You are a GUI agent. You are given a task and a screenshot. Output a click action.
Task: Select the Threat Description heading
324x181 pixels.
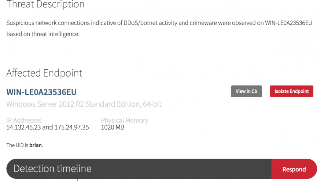[x=45, y=5]
